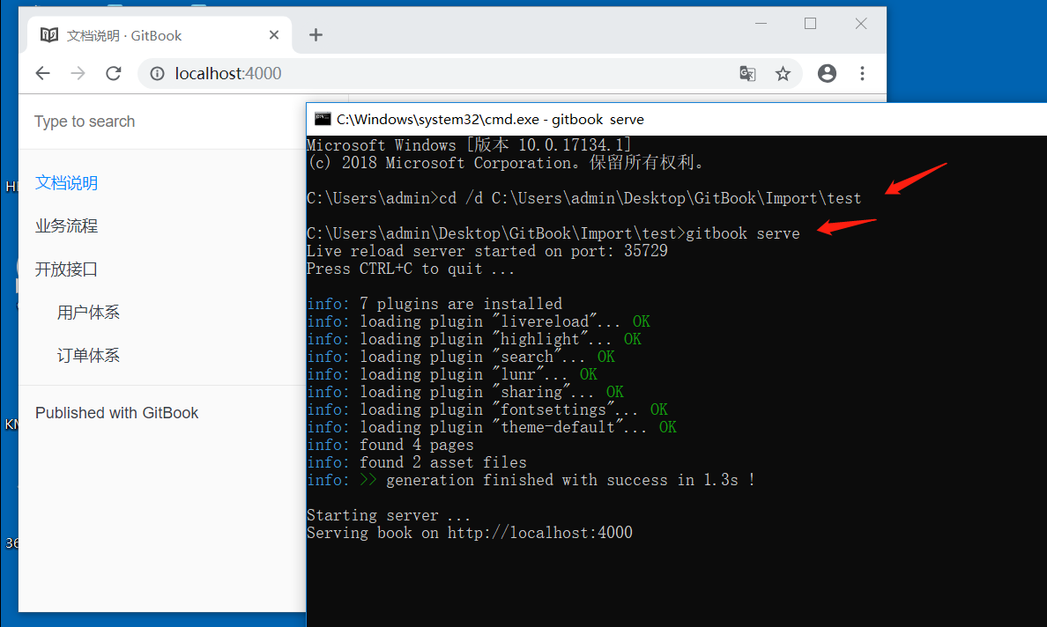Maximize the Chrome window

tap(810, 24)
